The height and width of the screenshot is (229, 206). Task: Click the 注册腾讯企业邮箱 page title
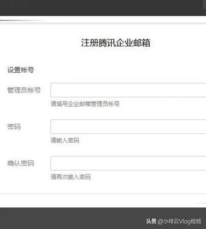coord(116,43)
